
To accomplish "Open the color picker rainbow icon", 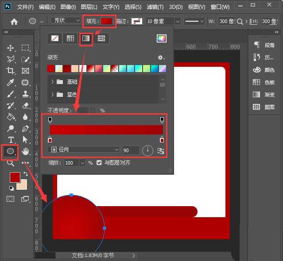I will (161, 38).
